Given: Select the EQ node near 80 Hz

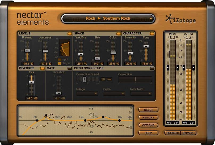Looking at the screenshot, I should pyautogui.click(x=37, y=120).
